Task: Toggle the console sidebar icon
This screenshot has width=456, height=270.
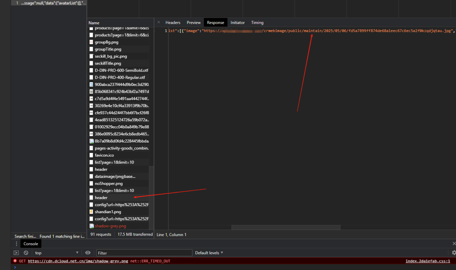Action: coord(16,253)
